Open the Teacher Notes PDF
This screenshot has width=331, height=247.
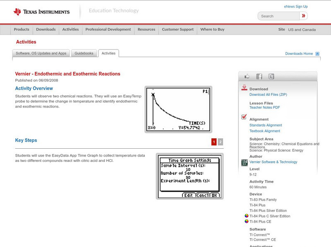264,107
